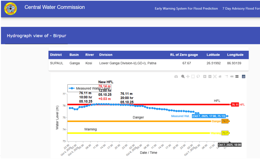The image size is (260, 165).
Task: Open Early Warning System For Flood Prediction
Action: [x=186, y=9]
